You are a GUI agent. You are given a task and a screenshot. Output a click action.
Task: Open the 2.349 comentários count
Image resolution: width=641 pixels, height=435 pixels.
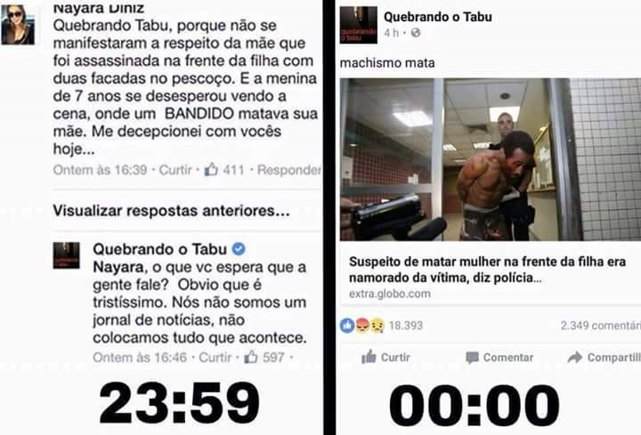point(601,326)
